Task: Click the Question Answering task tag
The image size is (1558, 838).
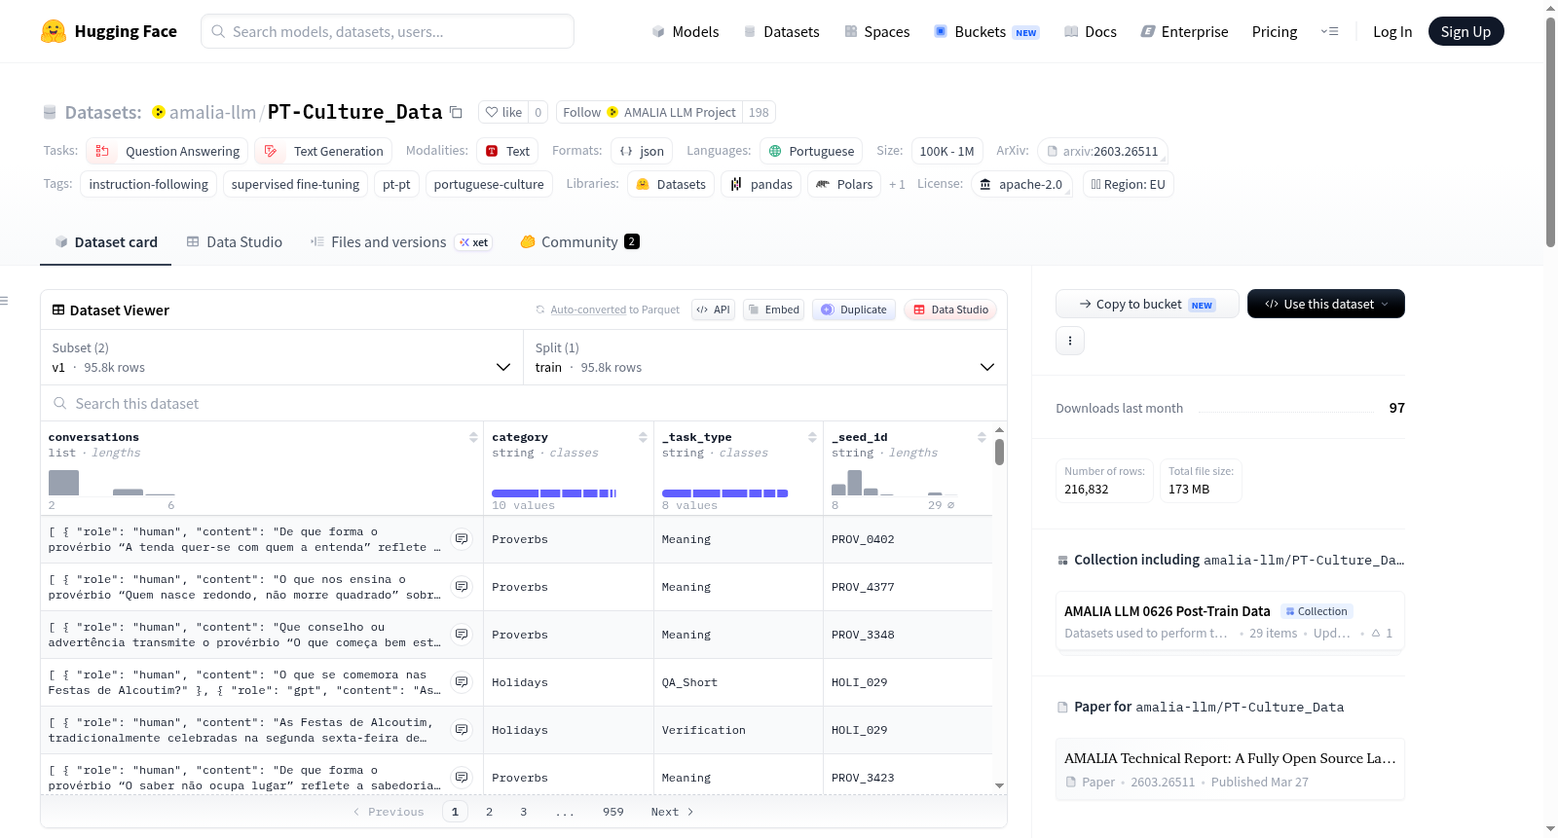Action: point(167,151)
